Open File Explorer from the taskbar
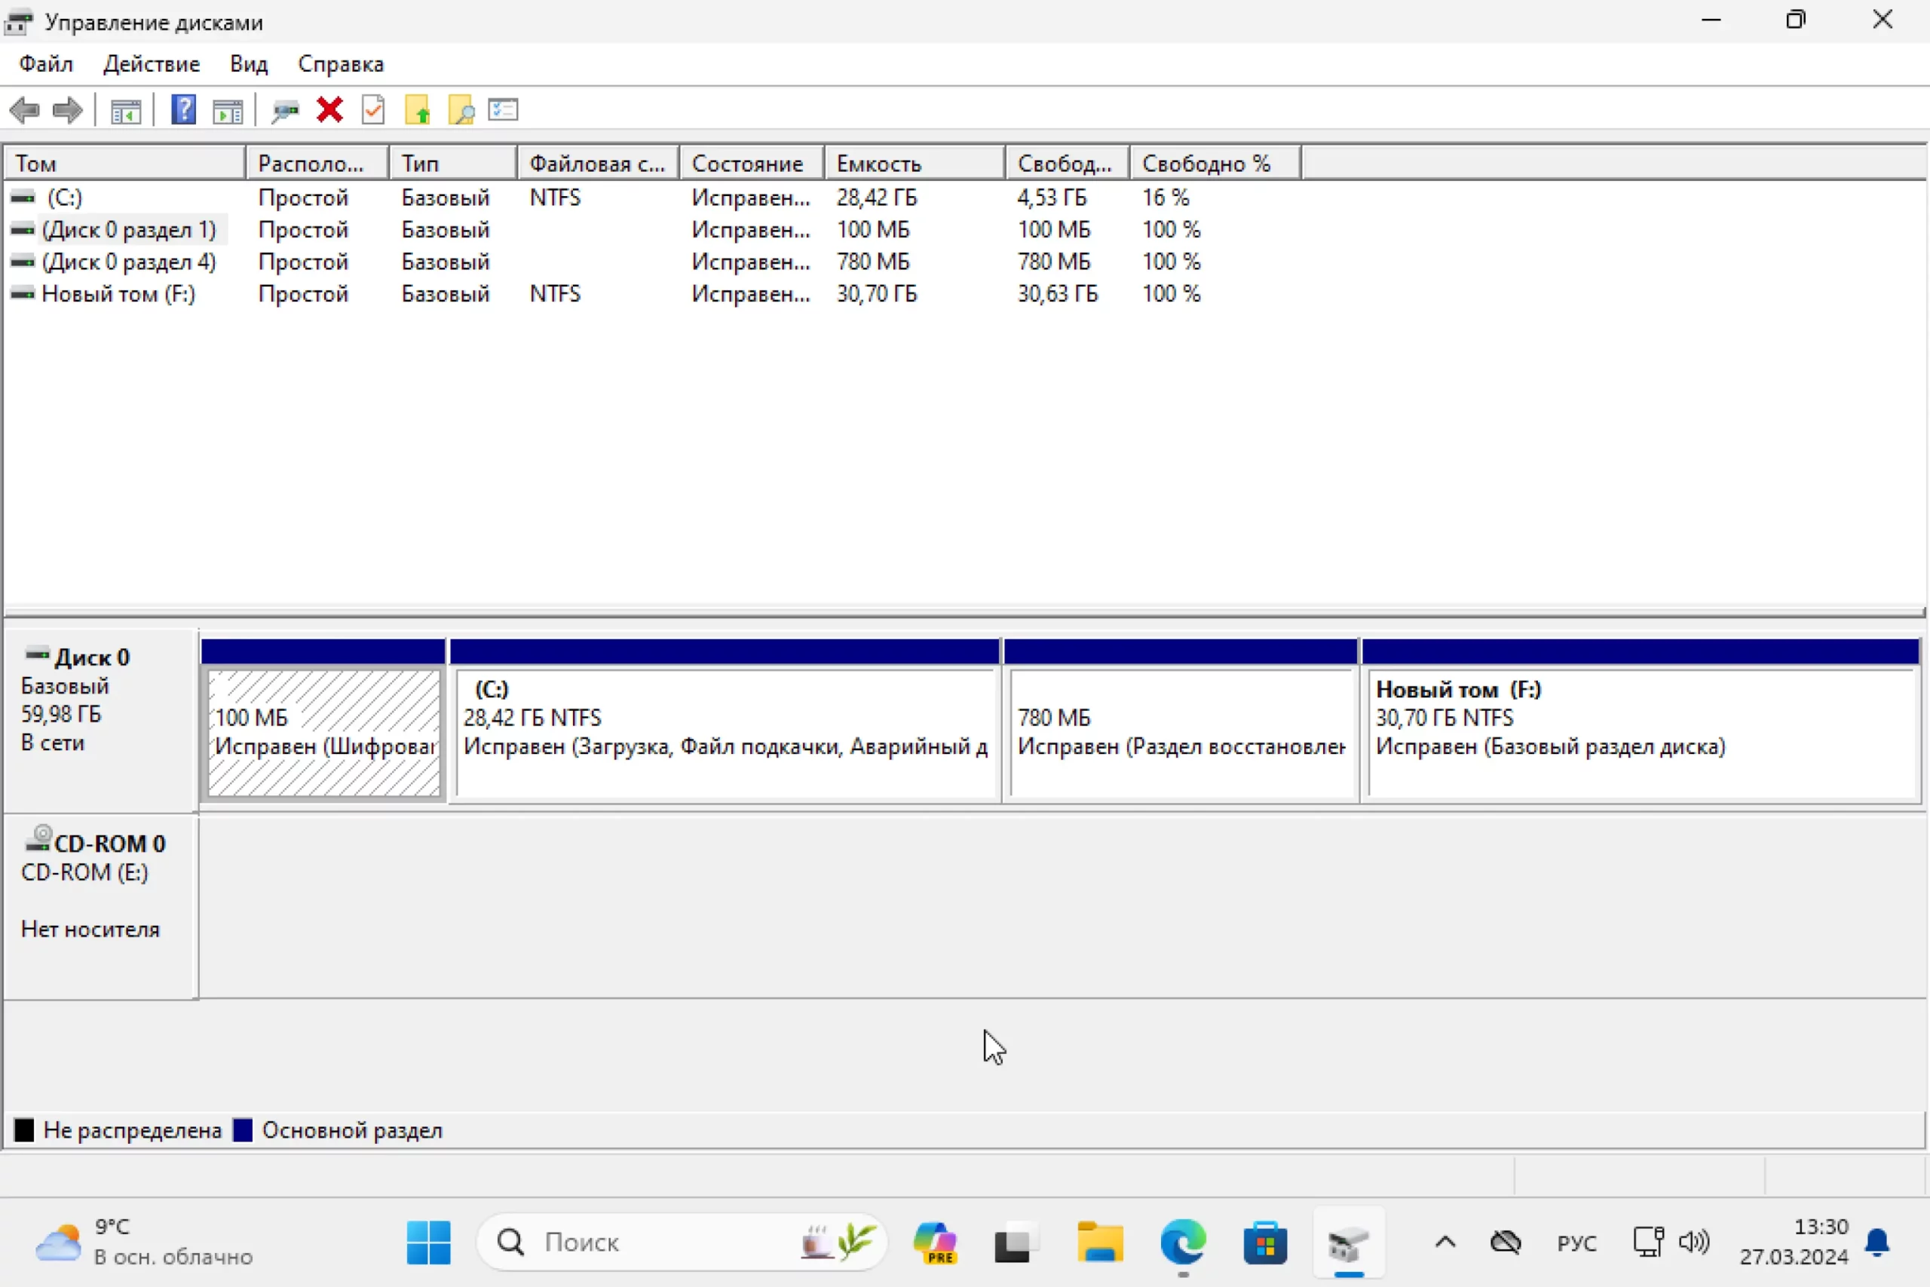1930x1287 pixels. point(1100,1242)
